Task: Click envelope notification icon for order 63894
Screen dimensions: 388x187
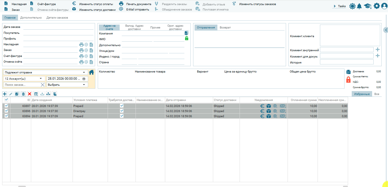Action: point(283,116)
